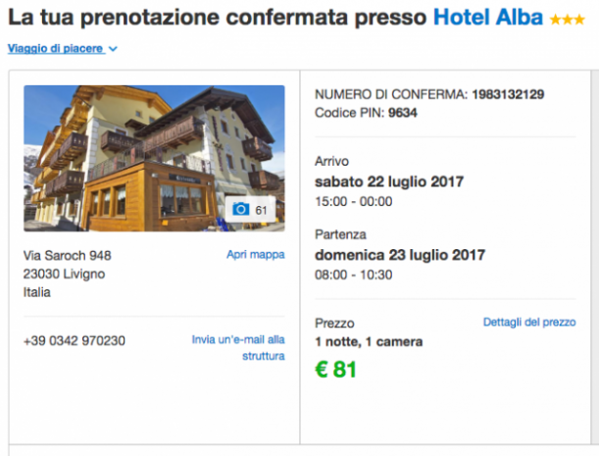599x456 pixels.
Task: Open the Viaggio di piacere trip type dropdown
Action: 56,48
